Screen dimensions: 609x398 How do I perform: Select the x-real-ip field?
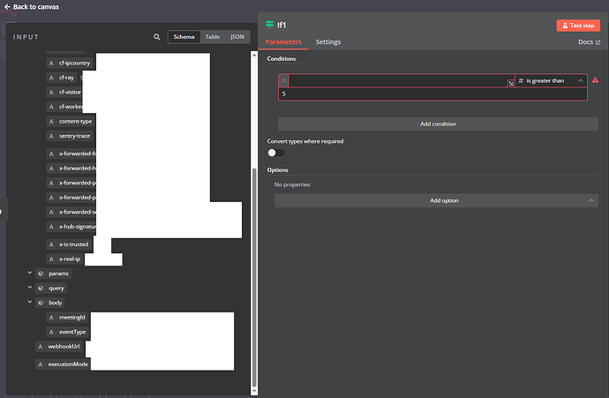coord(64,259)
